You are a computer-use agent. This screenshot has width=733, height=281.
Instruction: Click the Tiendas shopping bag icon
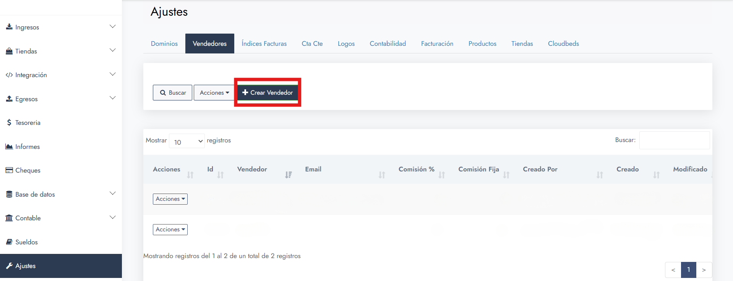[9, 51]
